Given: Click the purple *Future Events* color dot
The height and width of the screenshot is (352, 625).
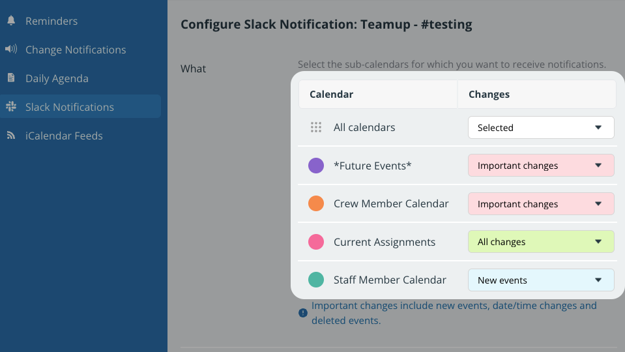Looking at the screenshot, I should point(315,166).
